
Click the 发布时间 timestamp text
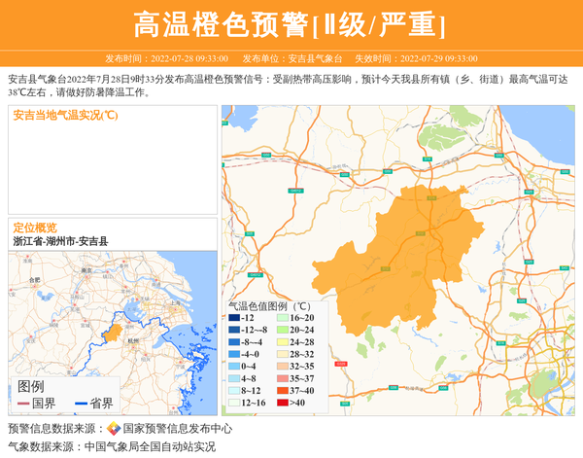[166, 58]
